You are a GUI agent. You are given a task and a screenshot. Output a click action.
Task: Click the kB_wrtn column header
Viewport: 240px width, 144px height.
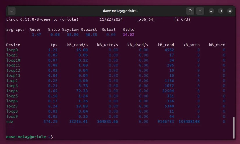tap(191, 45)
